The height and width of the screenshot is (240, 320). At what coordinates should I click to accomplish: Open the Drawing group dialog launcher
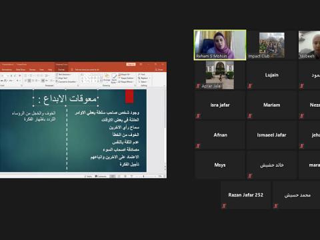pyautogui.click(x=135, y=85)
